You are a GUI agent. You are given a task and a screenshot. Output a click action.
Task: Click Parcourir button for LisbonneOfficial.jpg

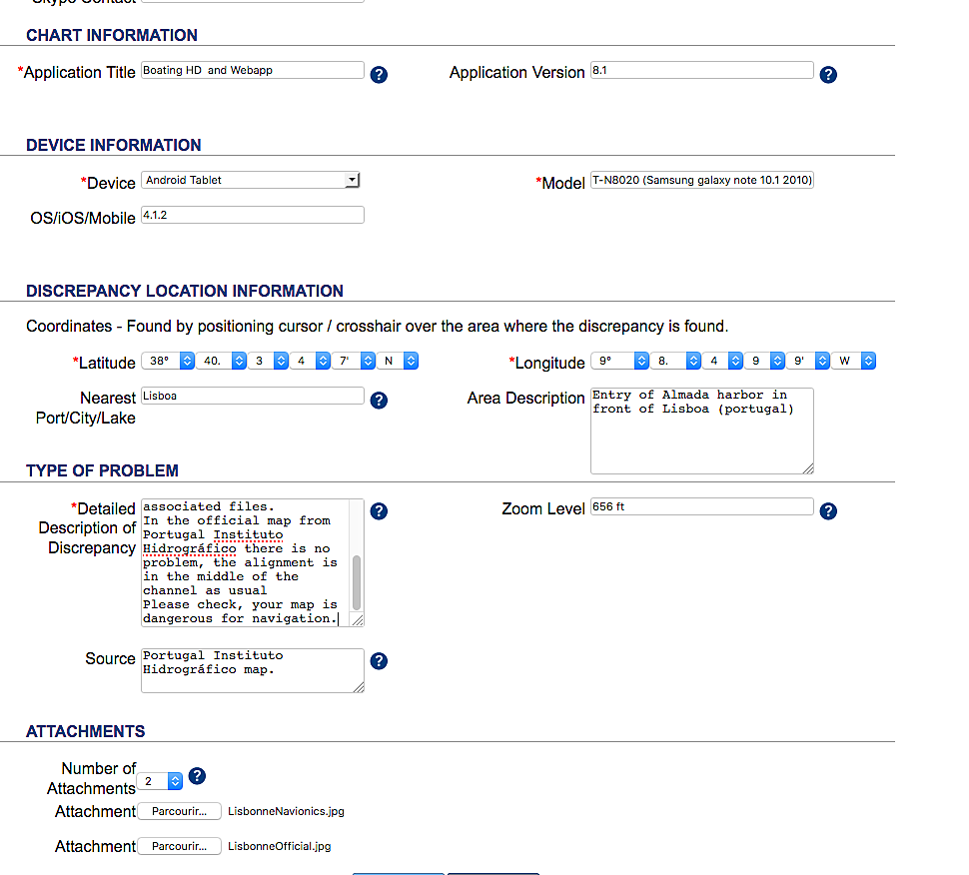pos(179,847)
